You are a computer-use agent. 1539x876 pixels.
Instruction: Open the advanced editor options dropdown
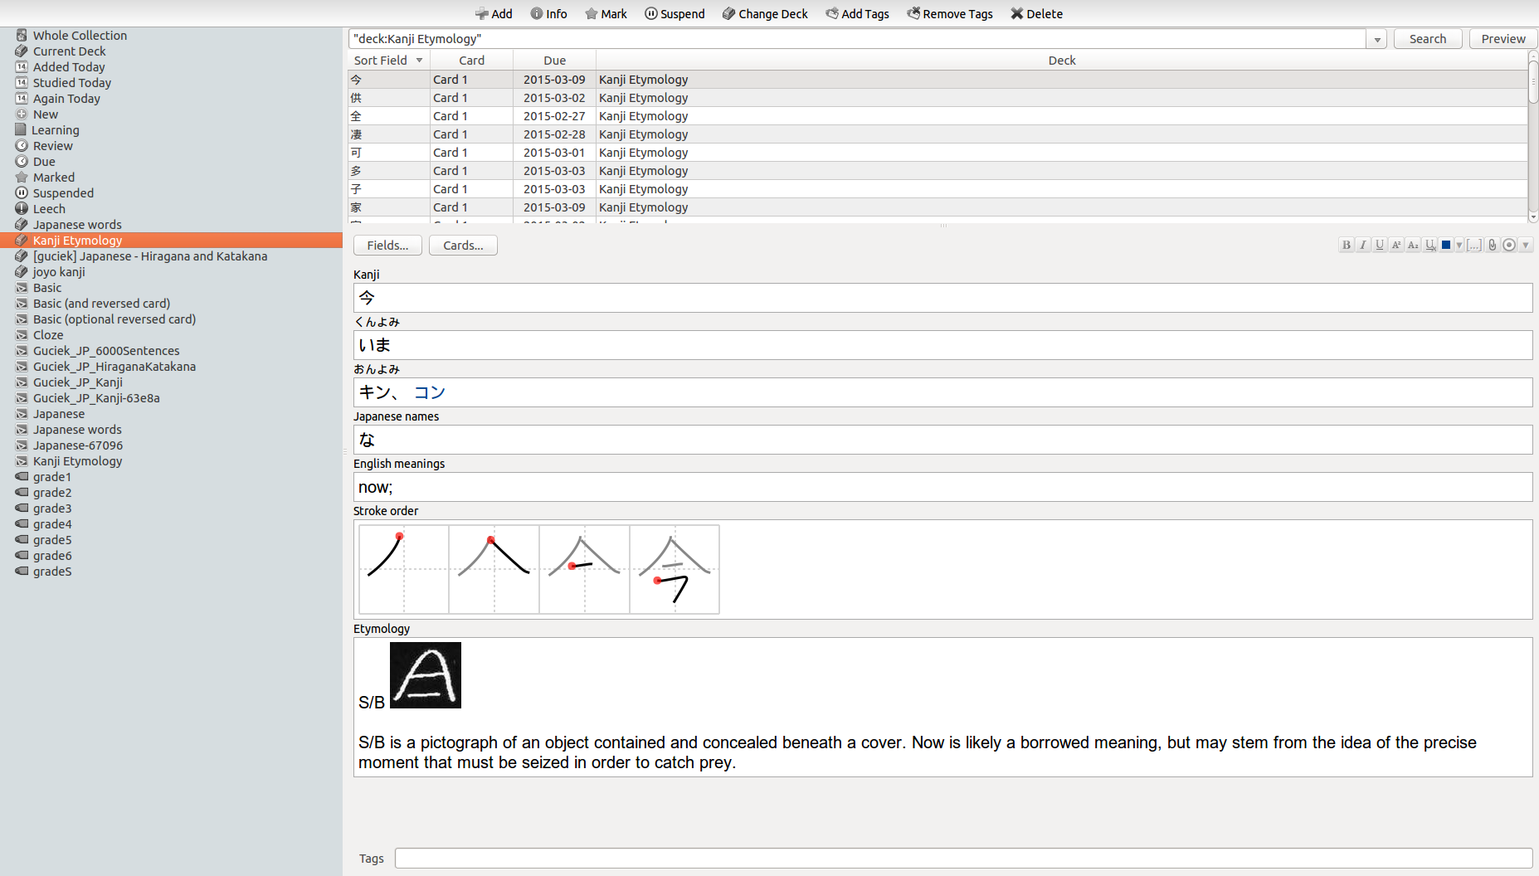coord(1526,245)
